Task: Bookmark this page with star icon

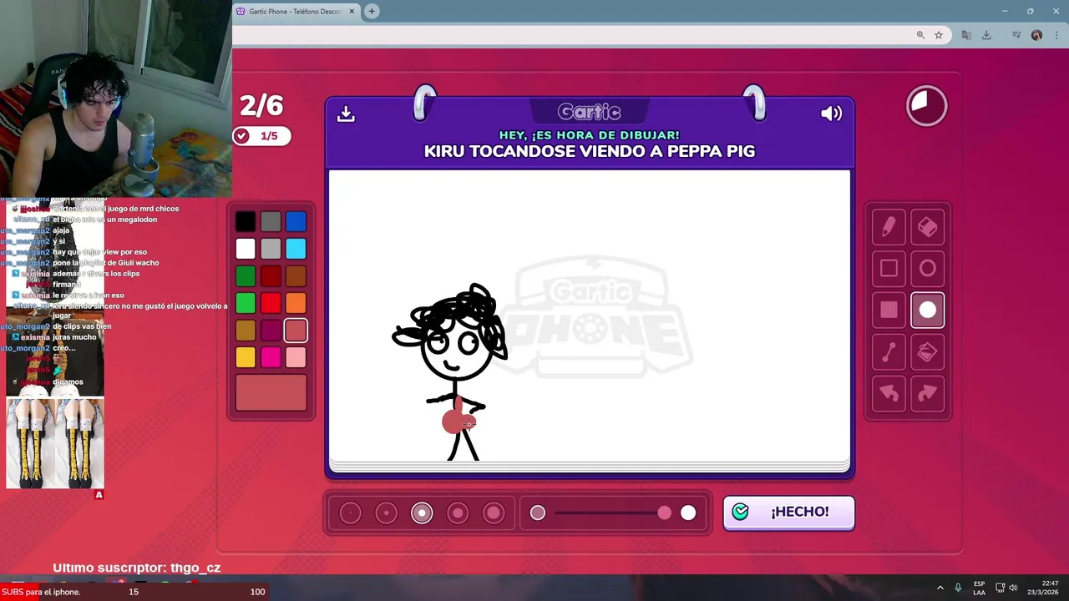Action: (x=939, y=35)
